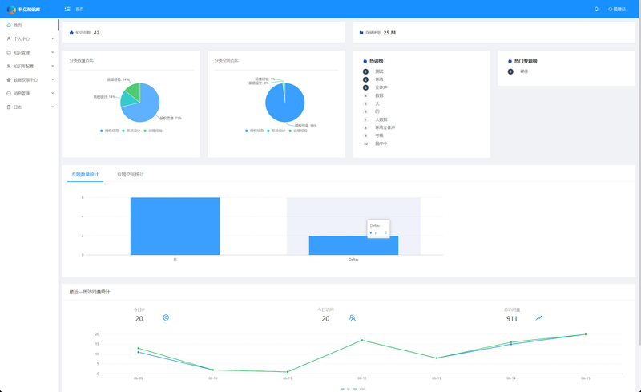Viewport: 641px width, 392px height.
Task: Click the folder icon beside 存储使用
Action: [361, 33]
